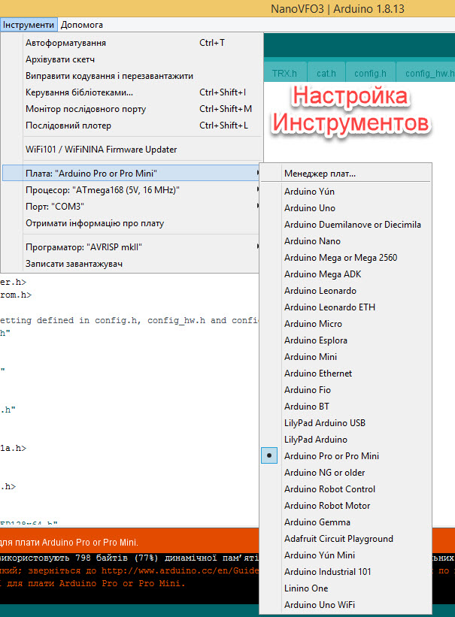
Task: Select Arduino Uno board
Action: 310,208
